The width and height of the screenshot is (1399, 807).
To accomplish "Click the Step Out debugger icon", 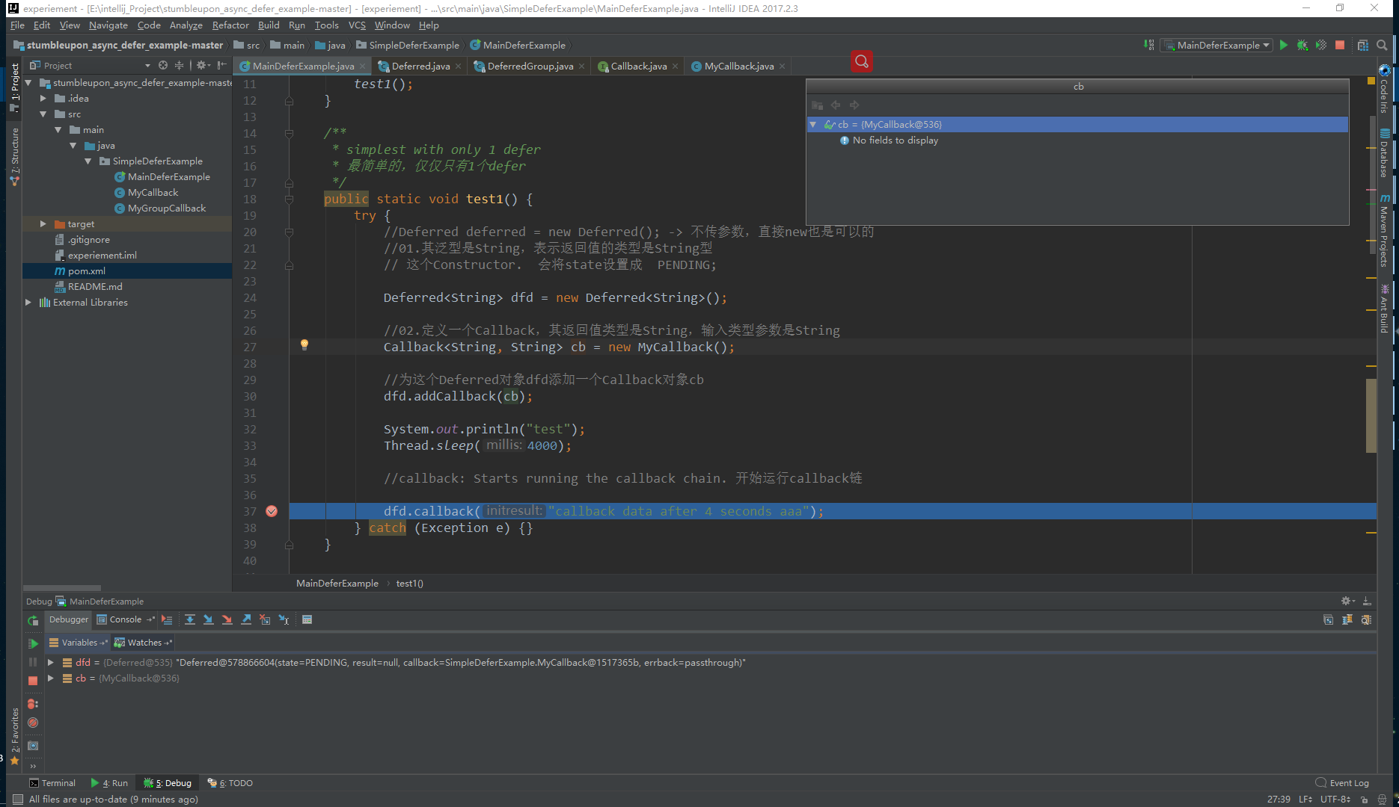I will point(246,619).
